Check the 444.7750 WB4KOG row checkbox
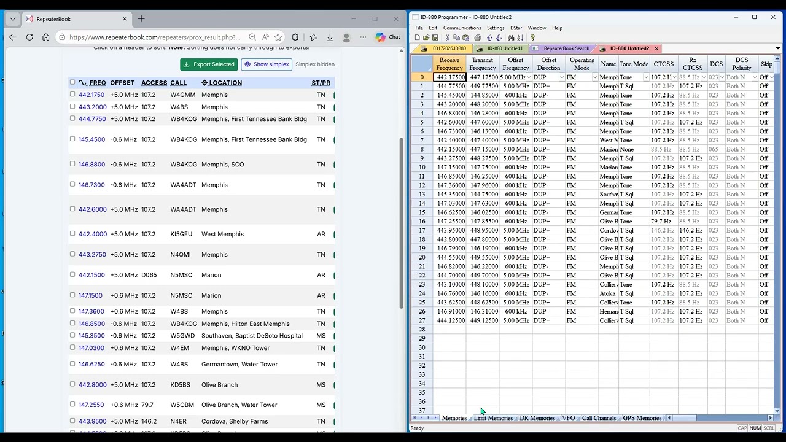This screenshot has width=786, height=442. click(x=72, y=118)
